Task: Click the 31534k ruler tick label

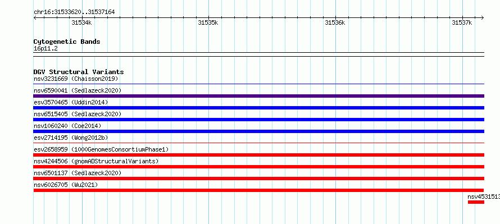Action: coord(81,22)
